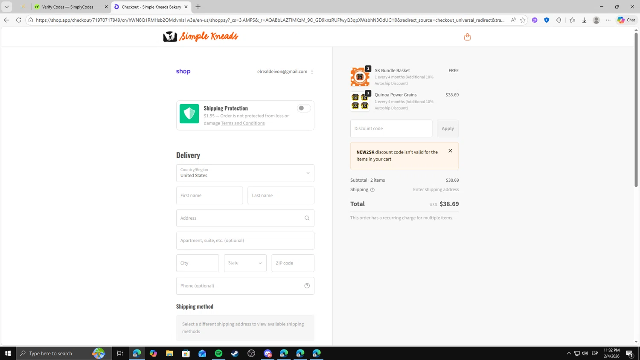Click the Read aloud icon in address bar
The width and height of the screenshot is (640, 360).
(x=513, y=20)
